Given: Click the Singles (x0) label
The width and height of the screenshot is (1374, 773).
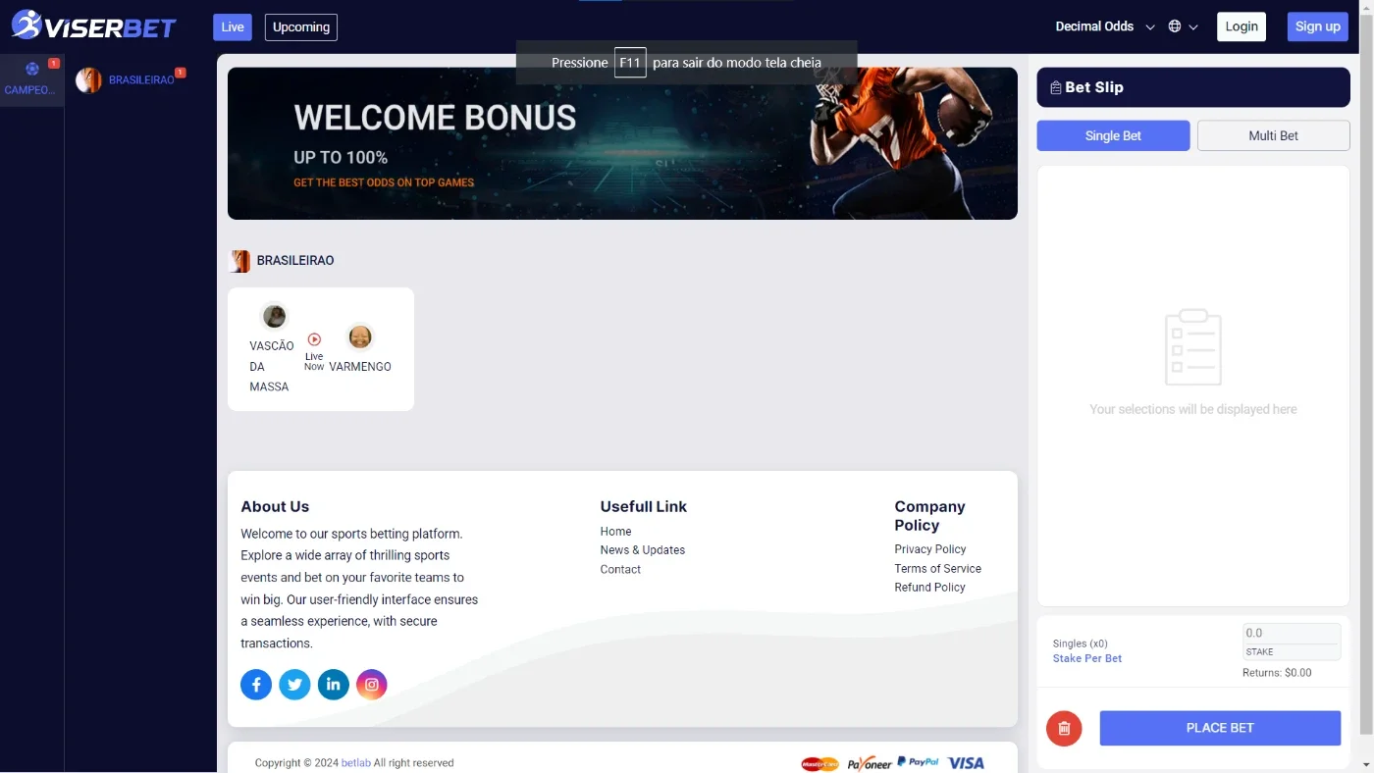Looking at the screenshot, I should [x=1081, y=644].
